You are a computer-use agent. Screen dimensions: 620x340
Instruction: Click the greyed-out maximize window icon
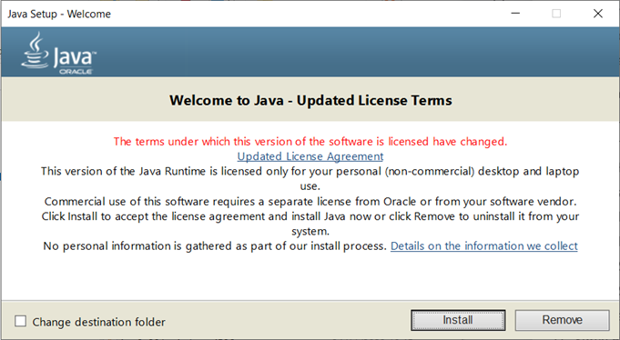pos(556,14)
